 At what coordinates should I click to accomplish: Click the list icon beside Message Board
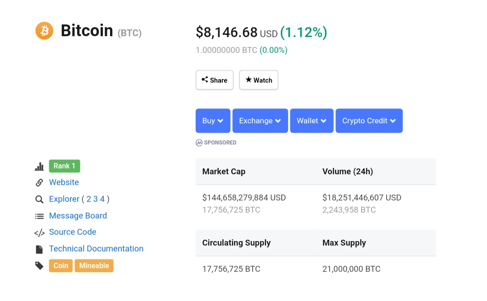click(39, 216)
